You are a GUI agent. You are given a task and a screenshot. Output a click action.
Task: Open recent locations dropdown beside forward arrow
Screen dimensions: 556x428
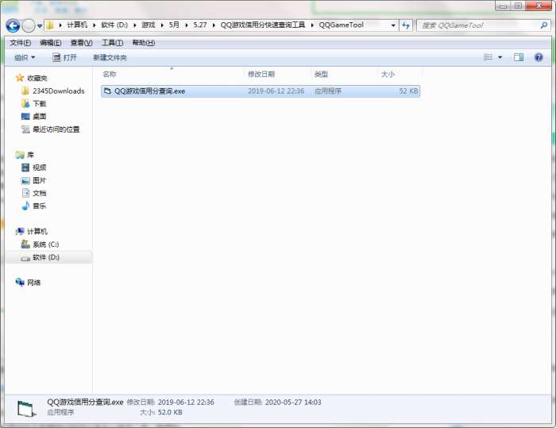pyautogui.click(x=40, y=26)
